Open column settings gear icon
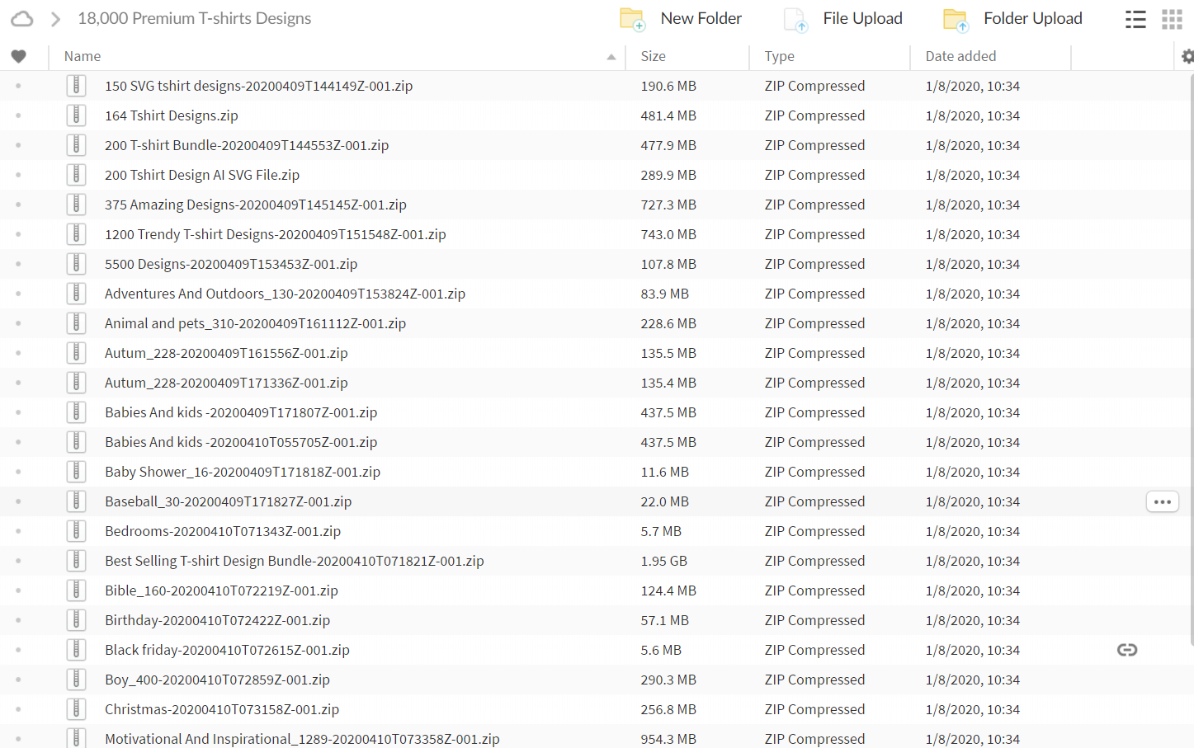 pyautogui.click(x=1187, y=56)
